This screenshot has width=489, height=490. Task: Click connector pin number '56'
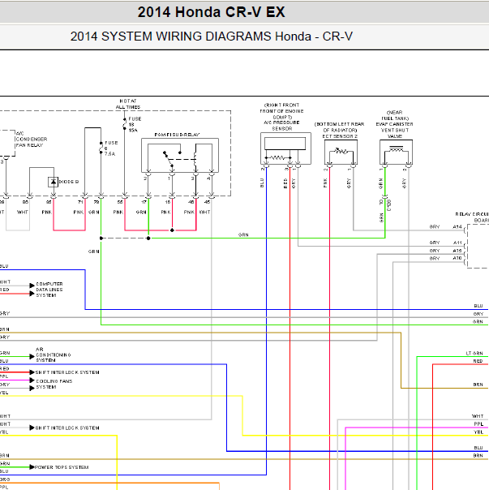(x=120, y=202)
